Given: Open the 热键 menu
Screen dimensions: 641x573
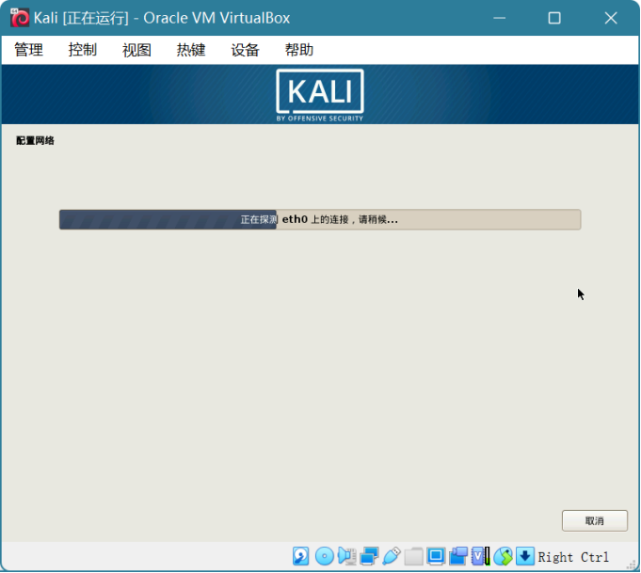Looking at the screenshot, I should click(x=191, y=50).
